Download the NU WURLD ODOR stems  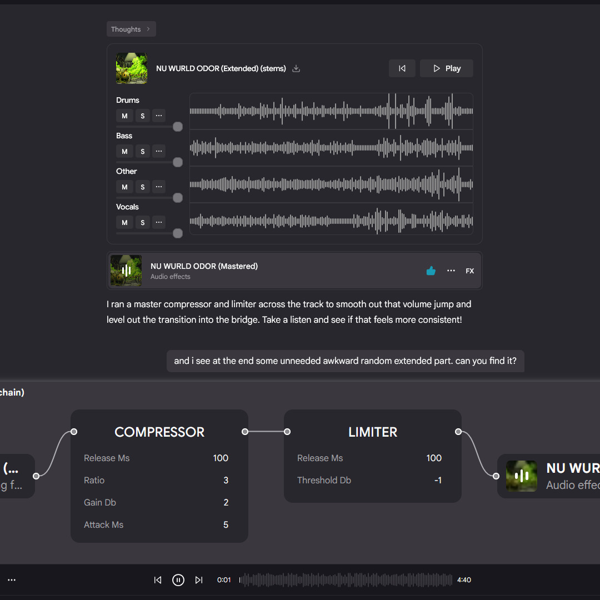coord(296,68)
